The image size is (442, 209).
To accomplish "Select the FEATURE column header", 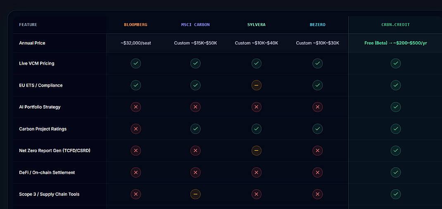I will [28, 25].
